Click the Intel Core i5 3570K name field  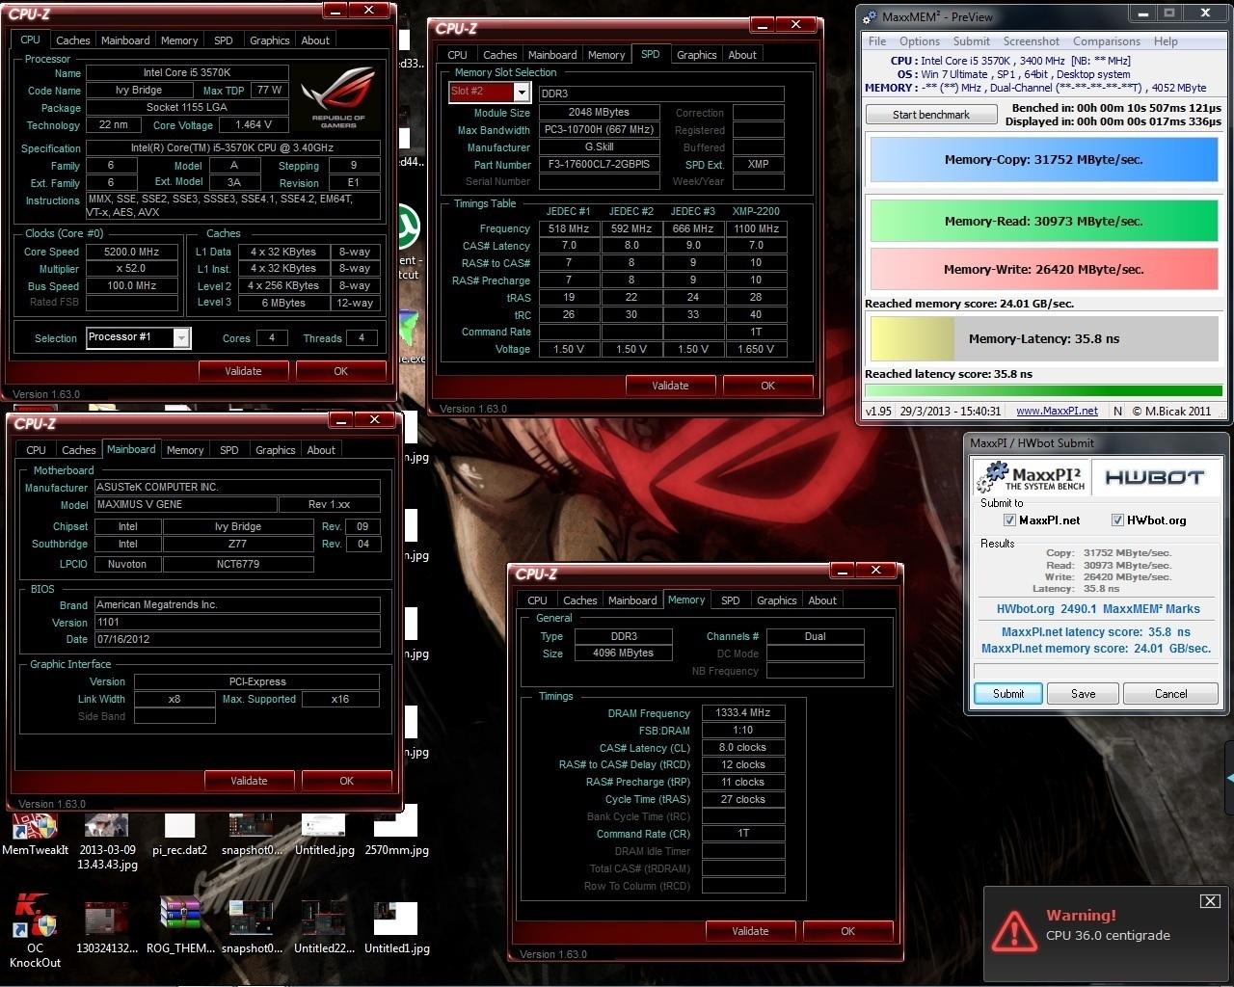187,73
